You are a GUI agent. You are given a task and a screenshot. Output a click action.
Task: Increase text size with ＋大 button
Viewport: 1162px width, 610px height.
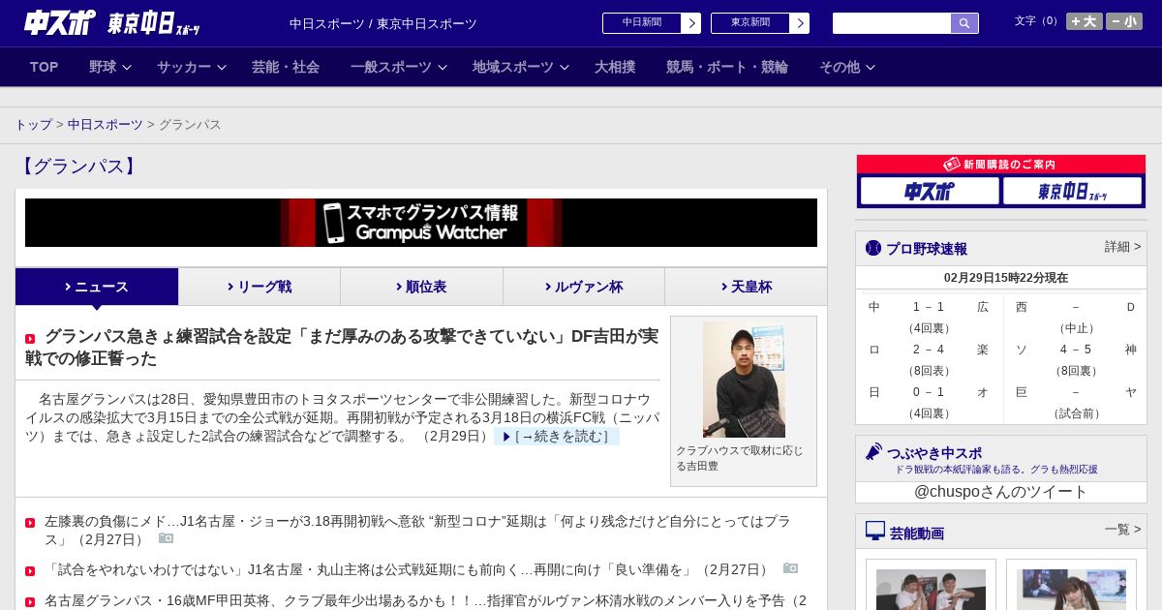click(x=1085, y=21)
